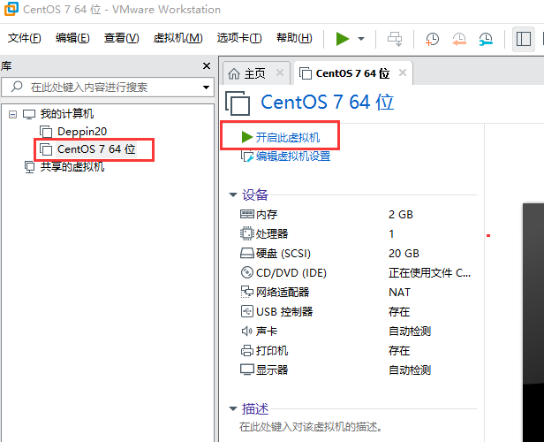
Task: Click the monitor icon beside 显示器
Action: click(247, 370)
